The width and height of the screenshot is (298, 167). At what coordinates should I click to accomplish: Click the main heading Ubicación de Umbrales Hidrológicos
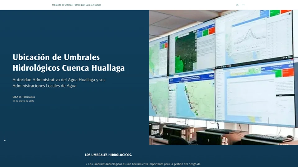[68, 62]
